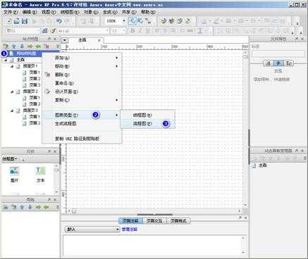
Task: Choose 重命名(R) in context menu
Action: (x=82, y=83)
